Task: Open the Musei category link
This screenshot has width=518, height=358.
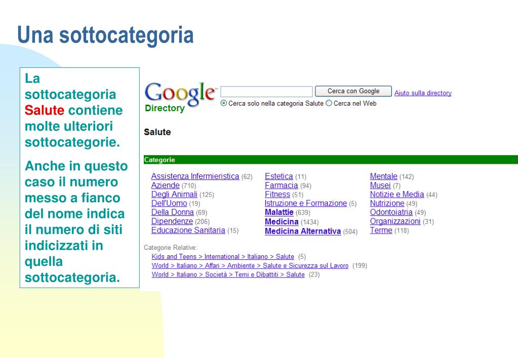Action: point(380,186)
